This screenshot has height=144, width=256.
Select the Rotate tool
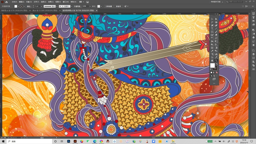coord(212,38)
